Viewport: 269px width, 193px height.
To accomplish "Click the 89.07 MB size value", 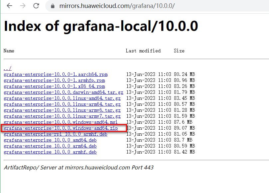I will [185, 128].
